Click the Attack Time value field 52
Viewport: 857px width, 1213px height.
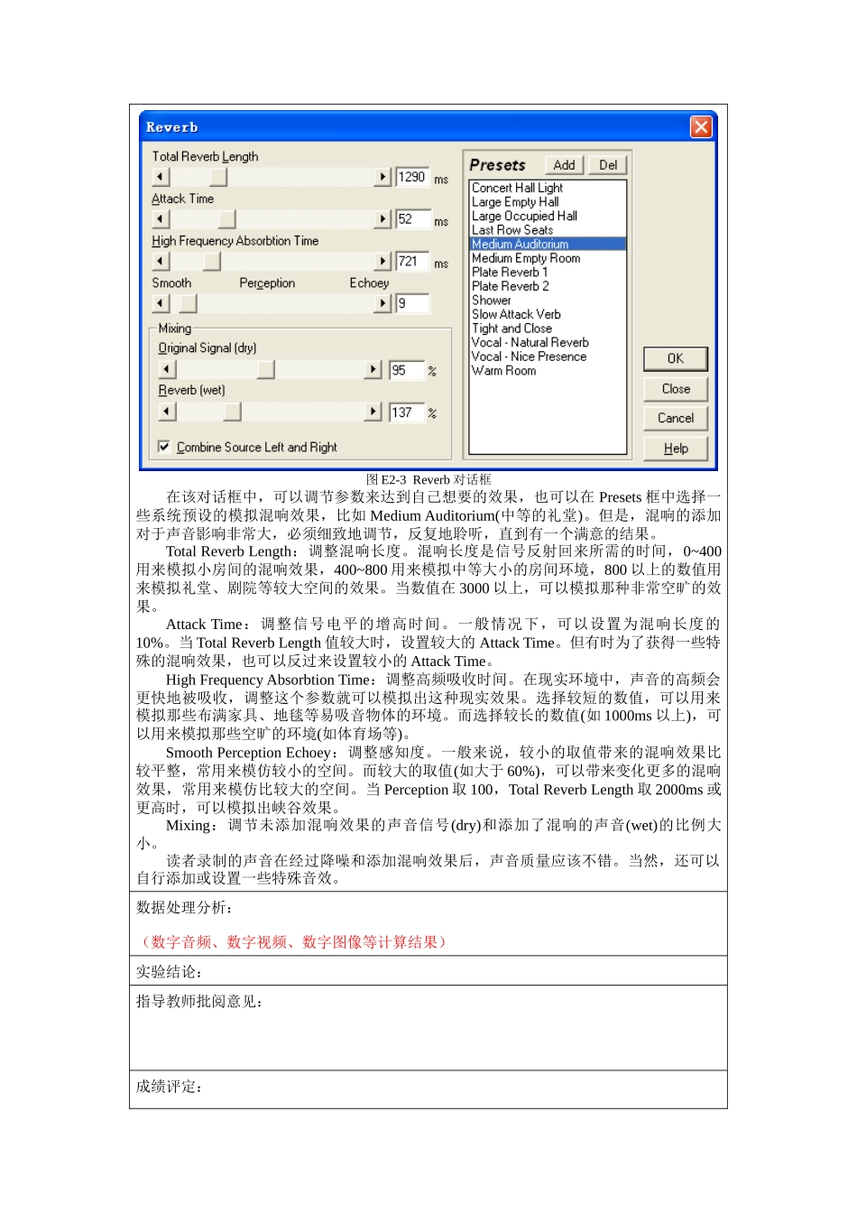click(x=413, y=219)
